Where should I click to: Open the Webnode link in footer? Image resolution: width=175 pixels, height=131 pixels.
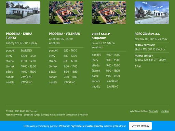click(153, 111)
